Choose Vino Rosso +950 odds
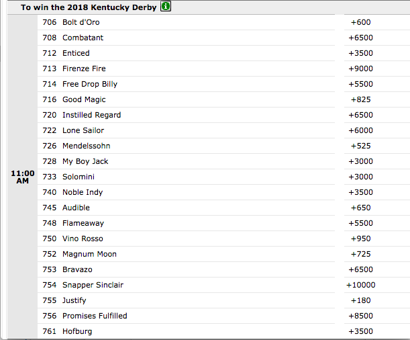410x340 pixels. pyautogui.click(x=360, y=239)
